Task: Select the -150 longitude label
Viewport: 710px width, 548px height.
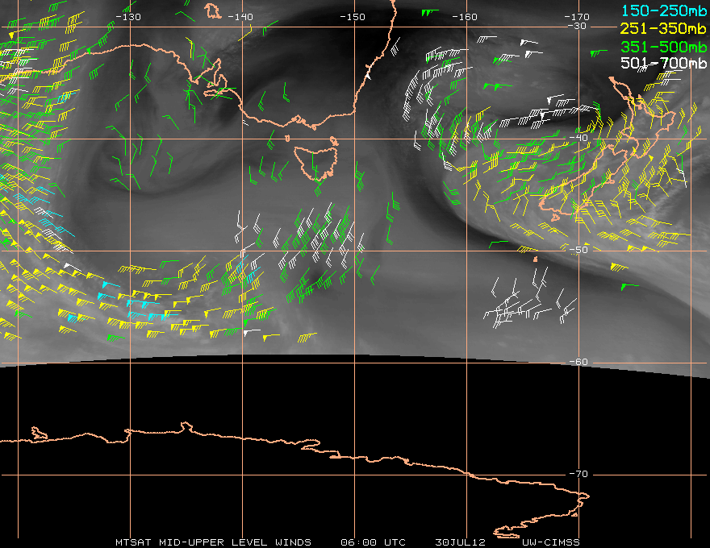Action: 353,17
